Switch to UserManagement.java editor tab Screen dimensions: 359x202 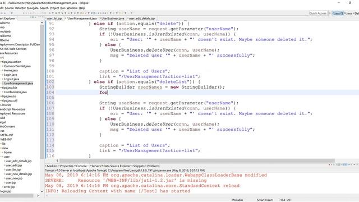82,19
